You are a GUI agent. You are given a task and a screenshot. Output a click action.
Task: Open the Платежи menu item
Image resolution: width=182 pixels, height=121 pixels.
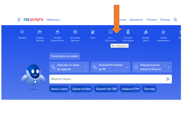(x=152, y=20)
